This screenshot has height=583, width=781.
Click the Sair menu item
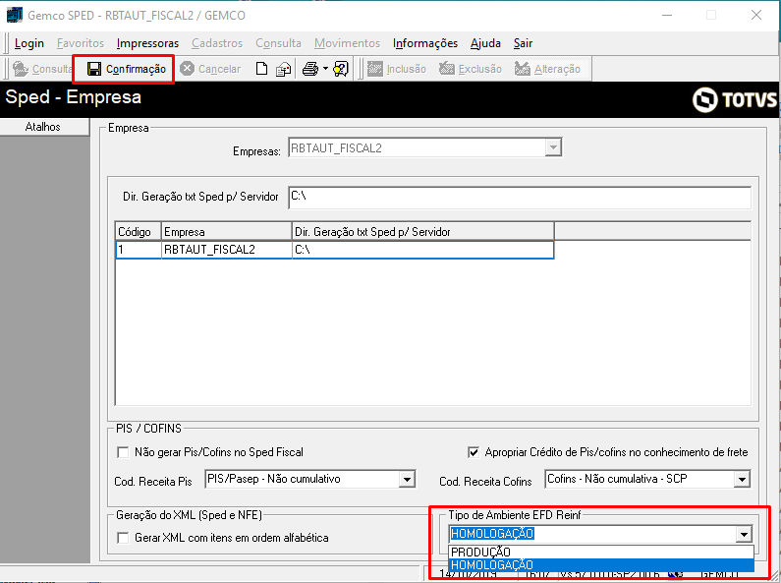523,43
